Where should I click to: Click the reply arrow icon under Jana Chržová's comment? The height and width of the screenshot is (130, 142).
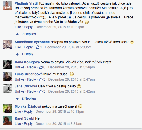pyautogui.click(x=17, y=98)
